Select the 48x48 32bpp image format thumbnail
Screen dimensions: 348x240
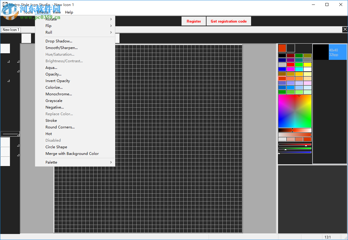pos(330,52)
